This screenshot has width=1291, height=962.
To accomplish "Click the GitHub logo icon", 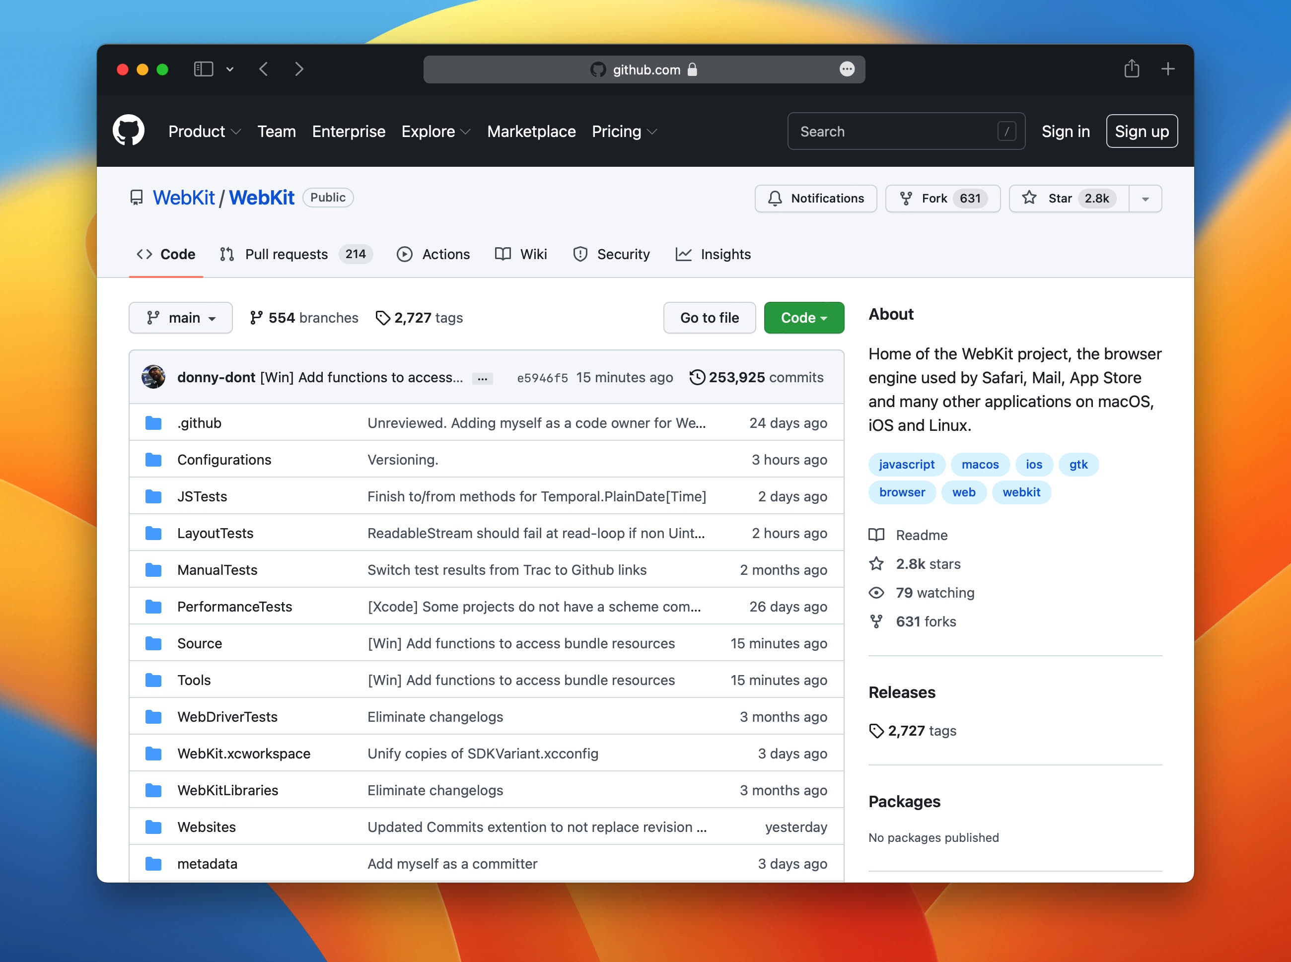I will 129,131.
